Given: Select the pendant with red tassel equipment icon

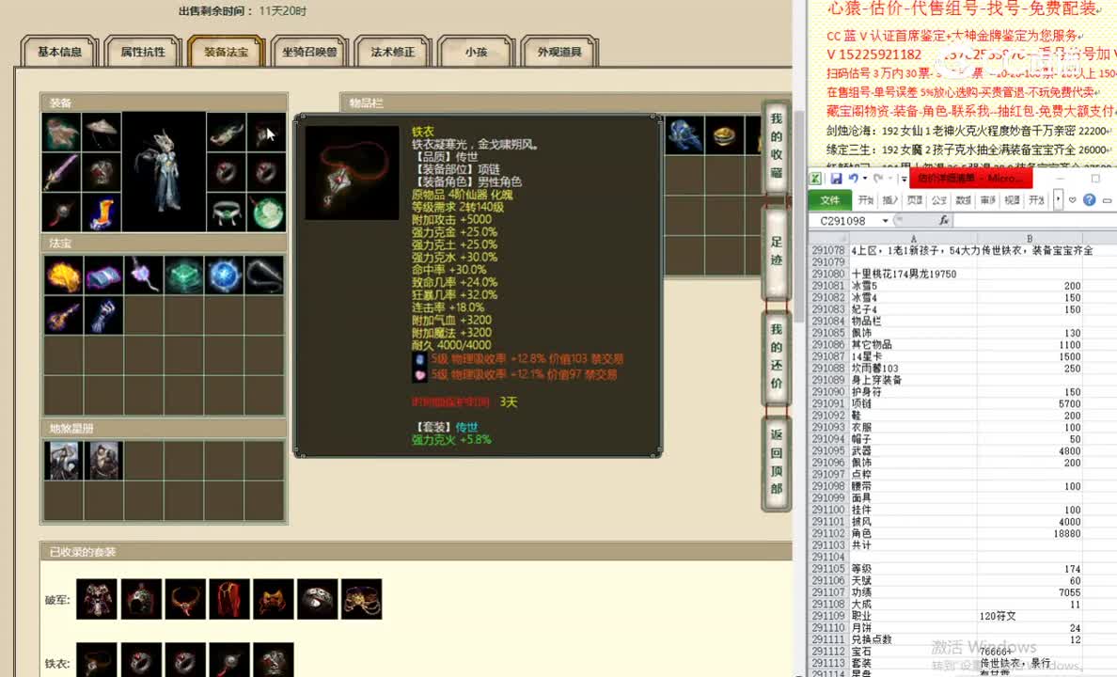Looking at the screenshot, I should tap(61, 212).
